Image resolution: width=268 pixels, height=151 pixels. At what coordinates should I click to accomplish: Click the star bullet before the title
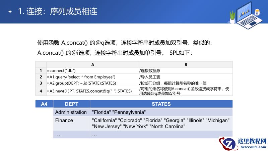(x=10, y=12)
